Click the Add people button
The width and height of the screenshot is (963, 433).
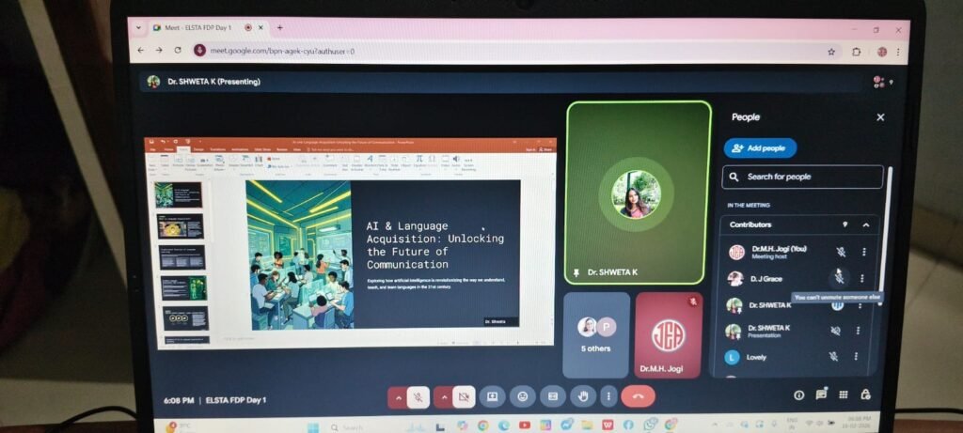pyautogui.click(x=760, y=148)
